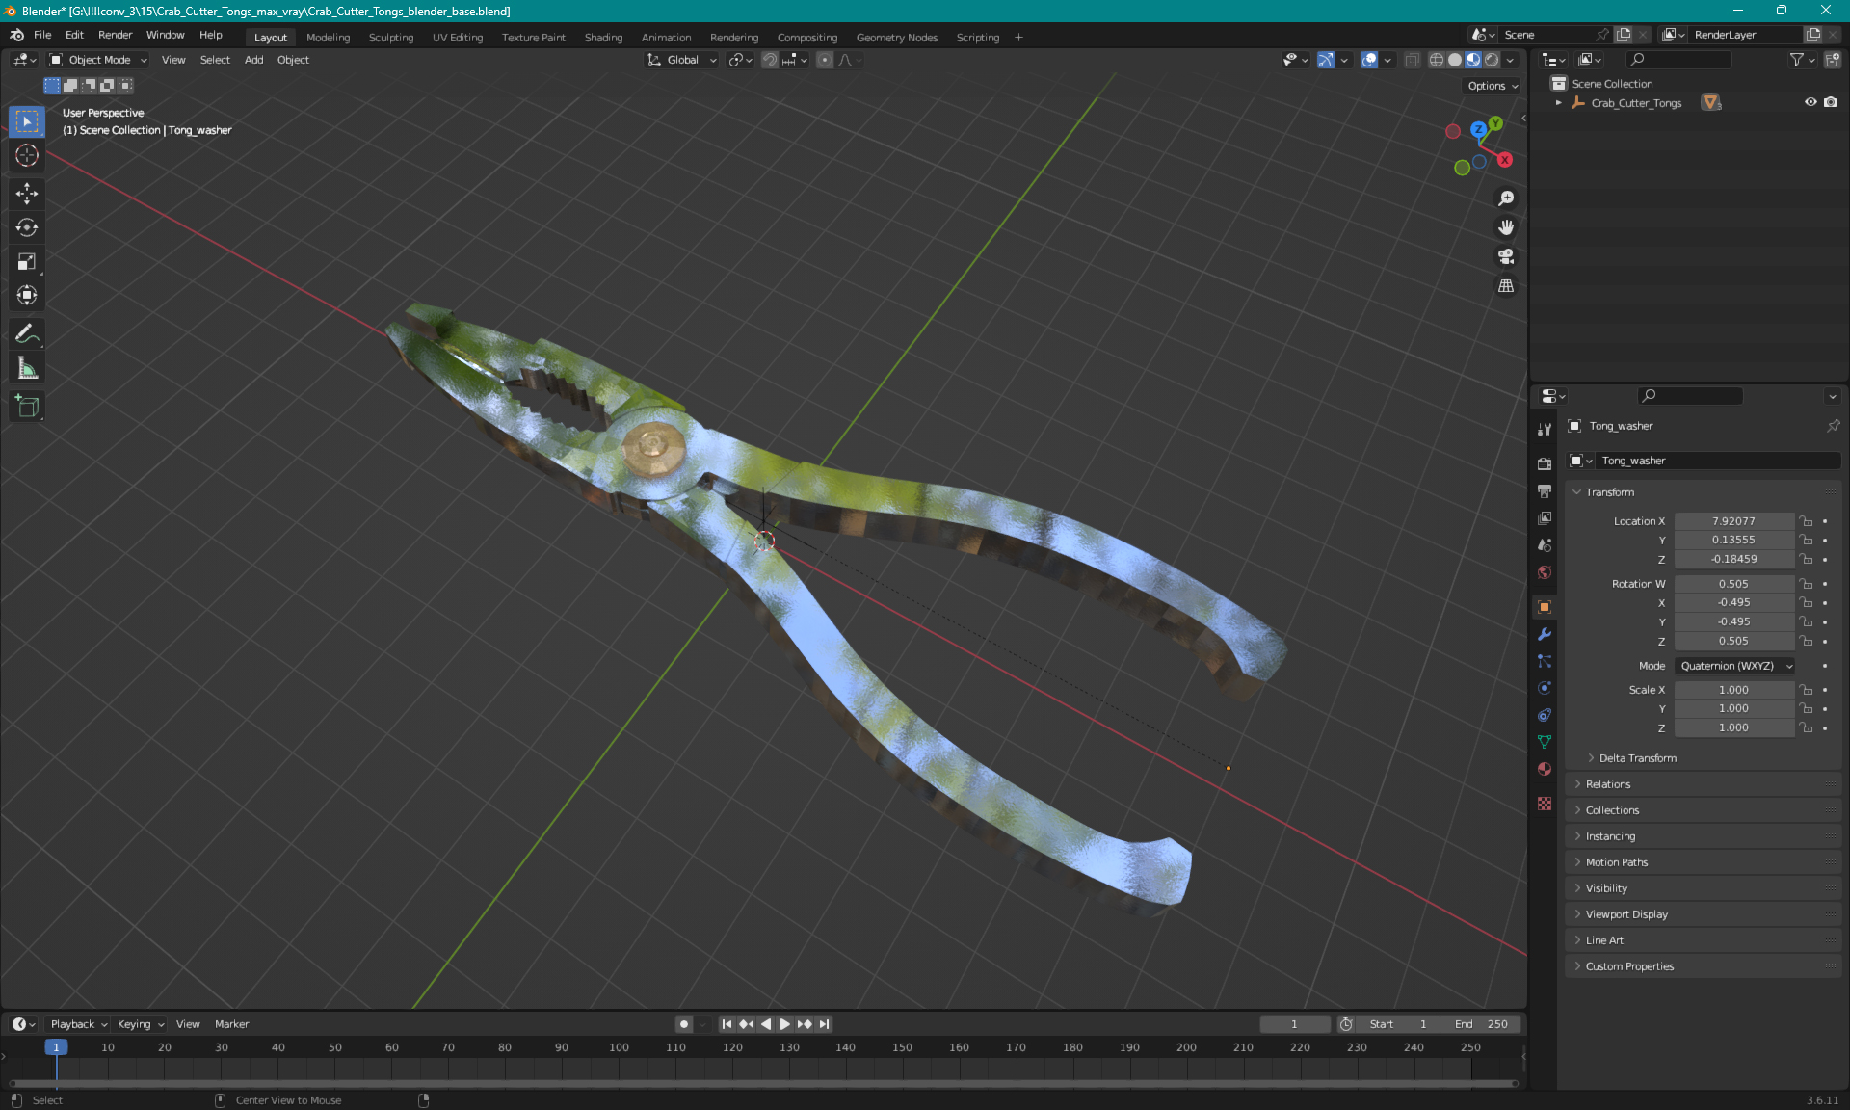1850x1110 pixels.
Task: Select the Add Cube tool
Action: pyautogui.click(x=27, y=407)
